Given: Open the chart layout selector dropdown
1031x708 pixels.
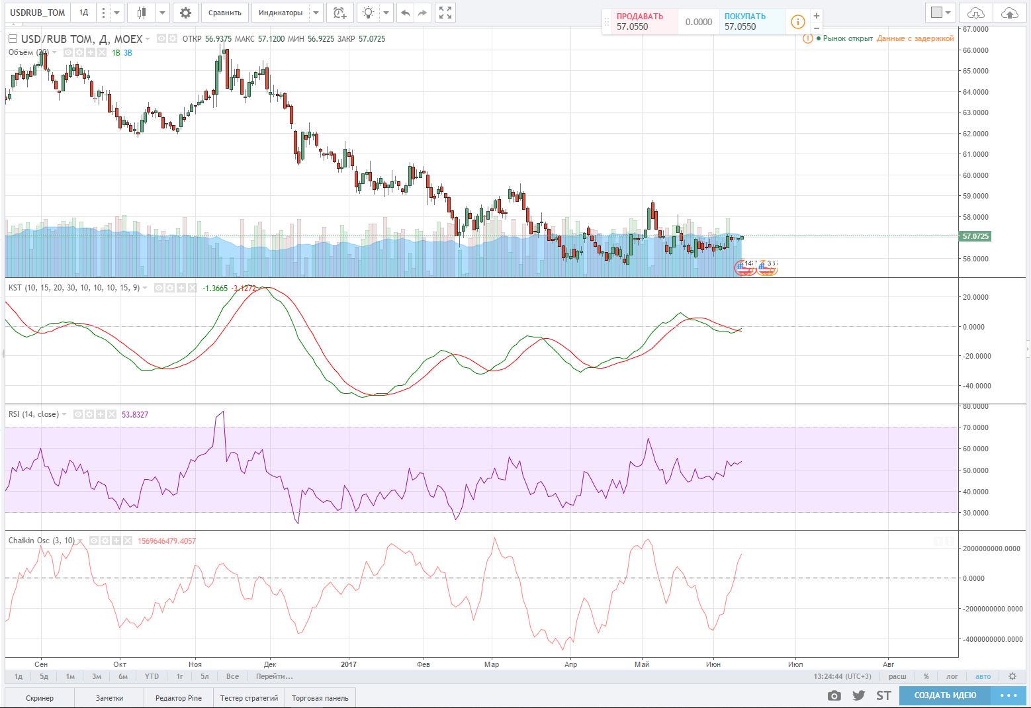Looking at the screenshot, I should coord(940,13).
